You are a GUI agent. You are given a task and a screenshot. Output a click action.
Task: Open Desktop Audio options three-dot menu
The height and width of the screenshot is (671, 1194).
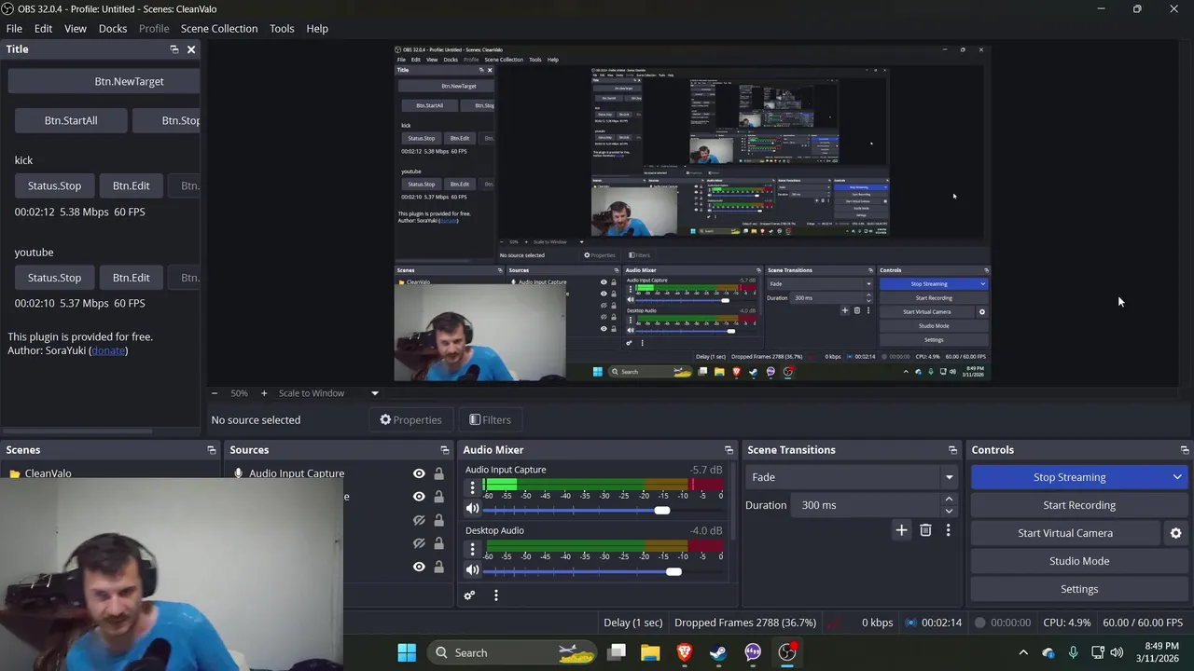pos(472,548)
